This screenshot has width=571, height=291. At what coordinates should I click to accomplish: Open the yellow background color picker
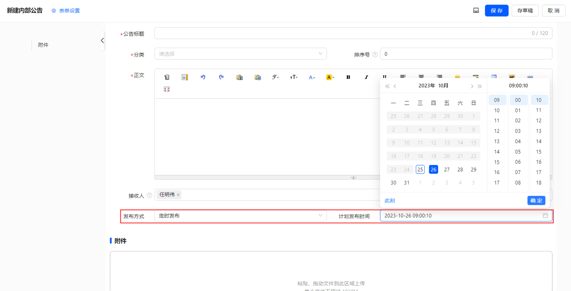(330, 77)
